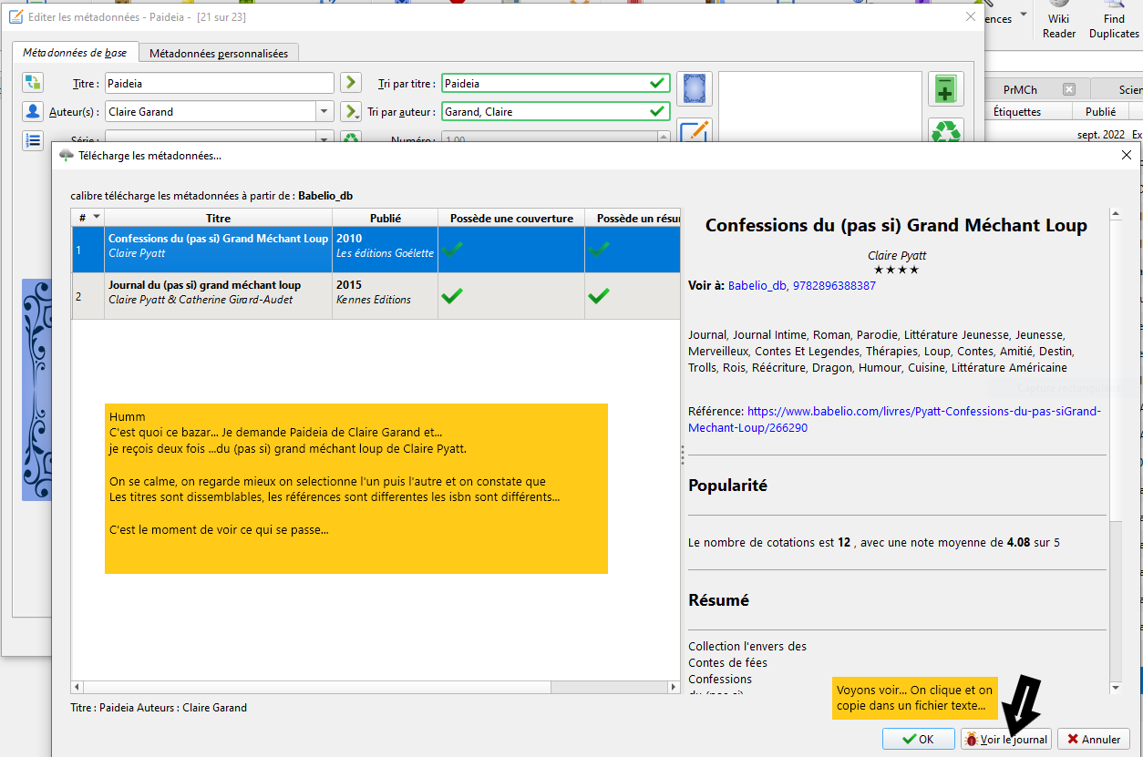Click in Tri par auteur field
The height and width of the screenshot is (757, 1143).
[556, 111]
